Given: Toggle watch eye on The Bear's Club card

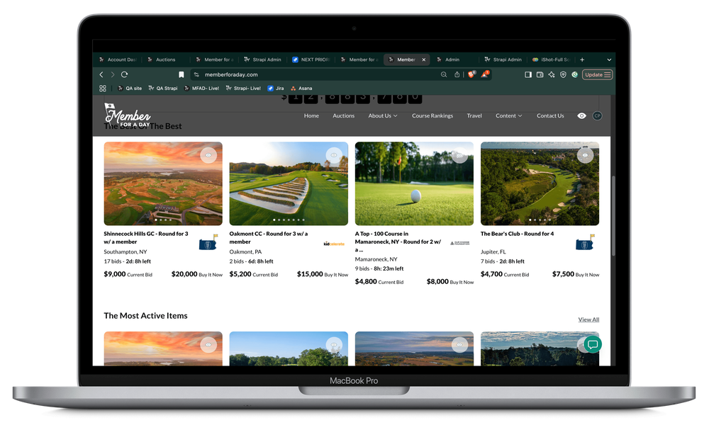Looking at the screenshot, I should 585,155.
